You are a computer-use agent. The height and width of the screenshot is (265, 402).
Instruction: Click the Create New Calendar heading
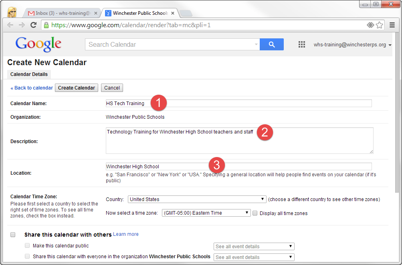[x=47, y=62]
